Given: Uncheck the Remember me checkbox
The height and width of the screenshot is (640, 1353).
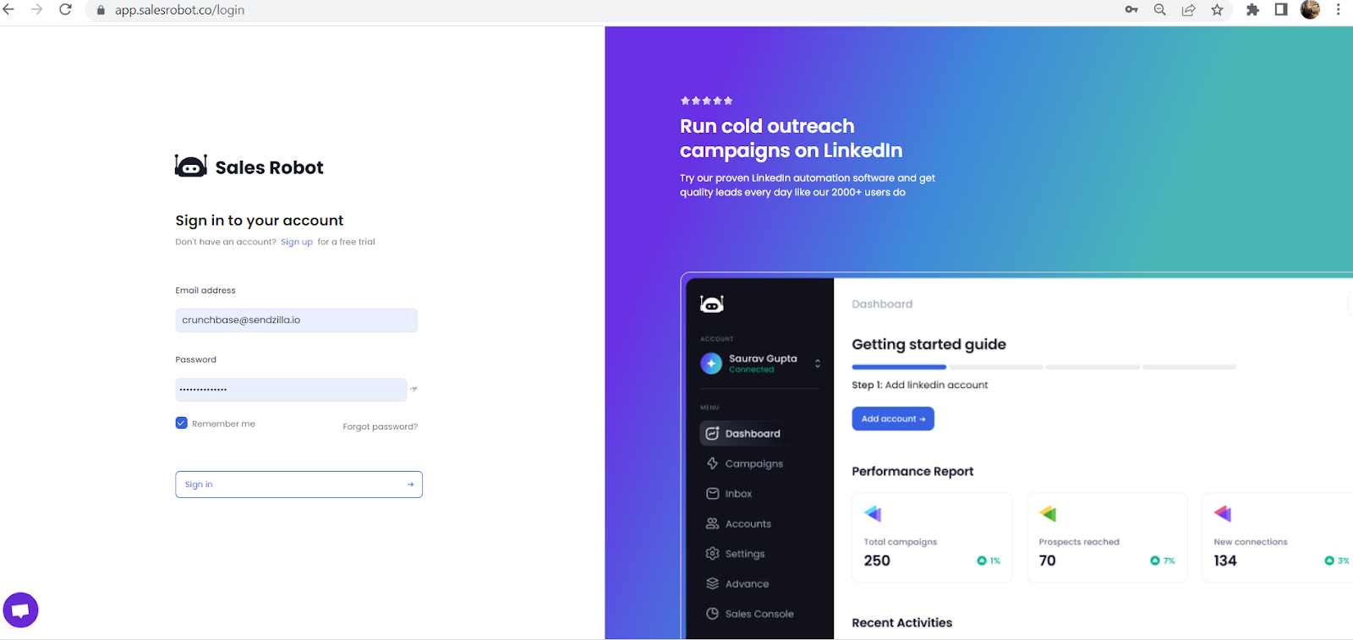Looking at the screenshot, I should coord(181,423).
